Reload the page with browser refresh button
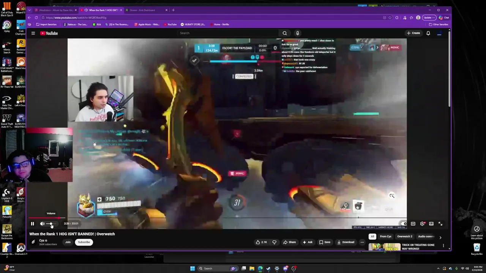Viewport: 486px width, 273px height. [36, 17]
